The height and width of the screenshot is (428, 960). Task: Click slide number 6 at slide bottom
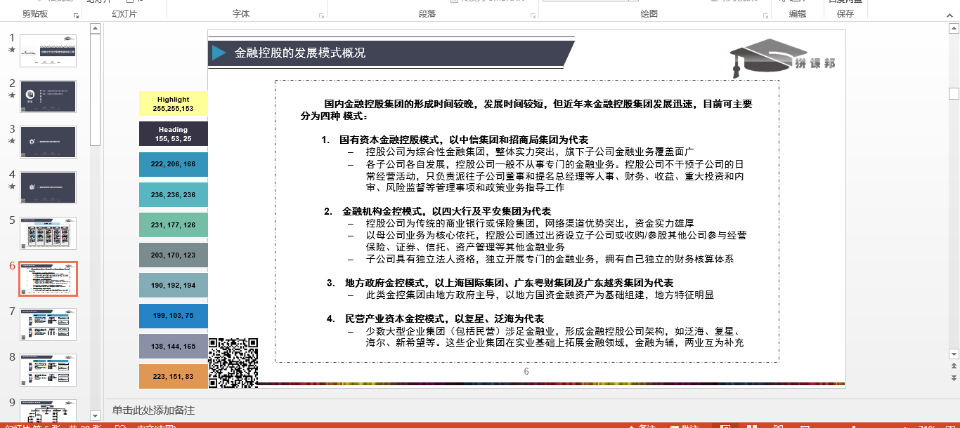(526, 371)
